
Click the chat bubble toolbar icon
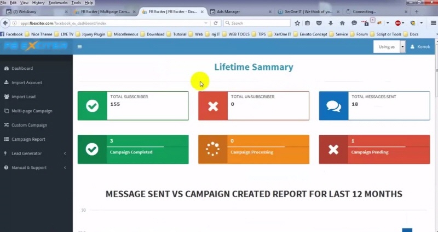pyautogui.click(x=354, y=23)
